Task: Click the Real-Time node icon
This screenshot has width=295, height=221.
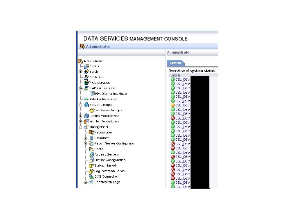Action: [86, 77]
